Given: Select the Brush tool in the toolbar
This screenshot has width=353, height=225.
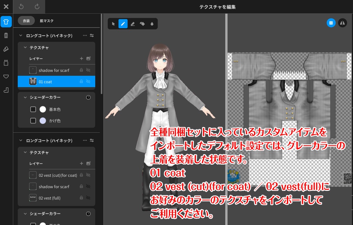Looking at the screenshot, I should (x=123, y=23).
